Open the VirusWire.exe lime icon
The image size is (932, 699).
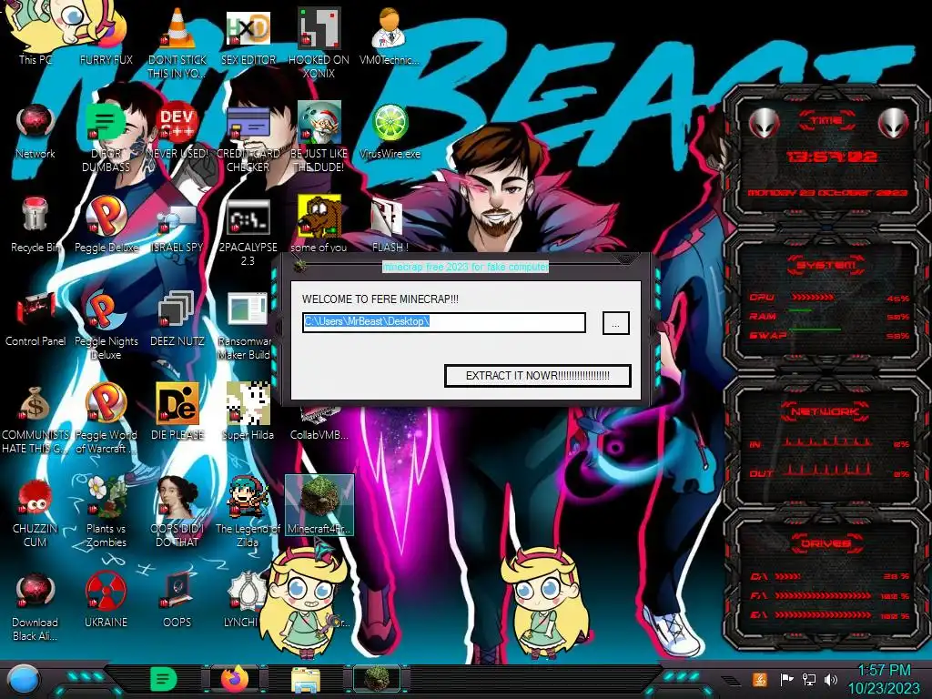click(390, 131)
